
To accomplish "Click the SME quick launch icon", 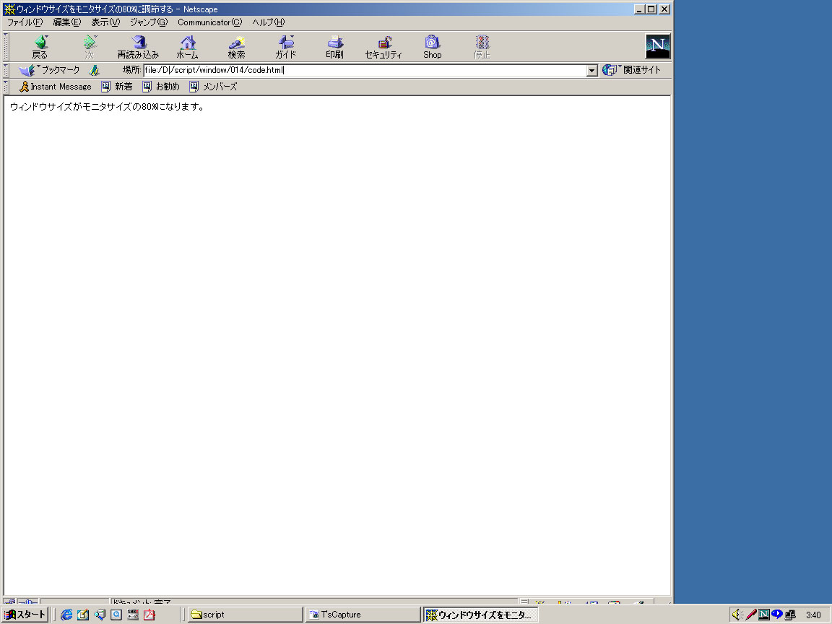I will click(x=133, y=615).
